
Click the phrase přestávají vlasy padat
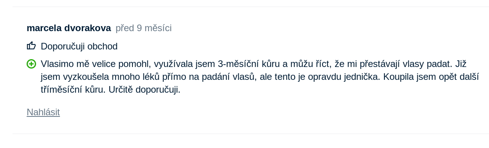point(404,64)
